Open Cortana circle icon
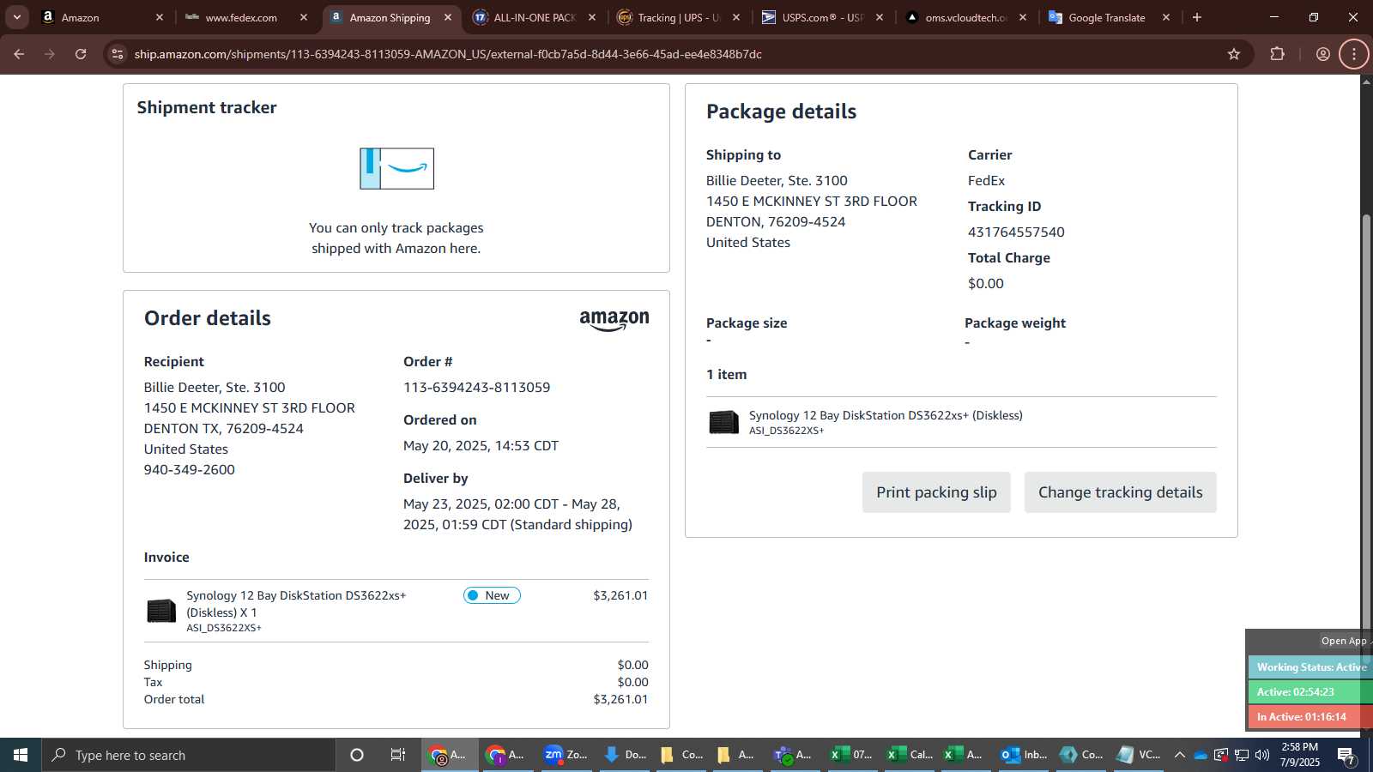Viewport: 1373px width, 772px height. (357, 755)
